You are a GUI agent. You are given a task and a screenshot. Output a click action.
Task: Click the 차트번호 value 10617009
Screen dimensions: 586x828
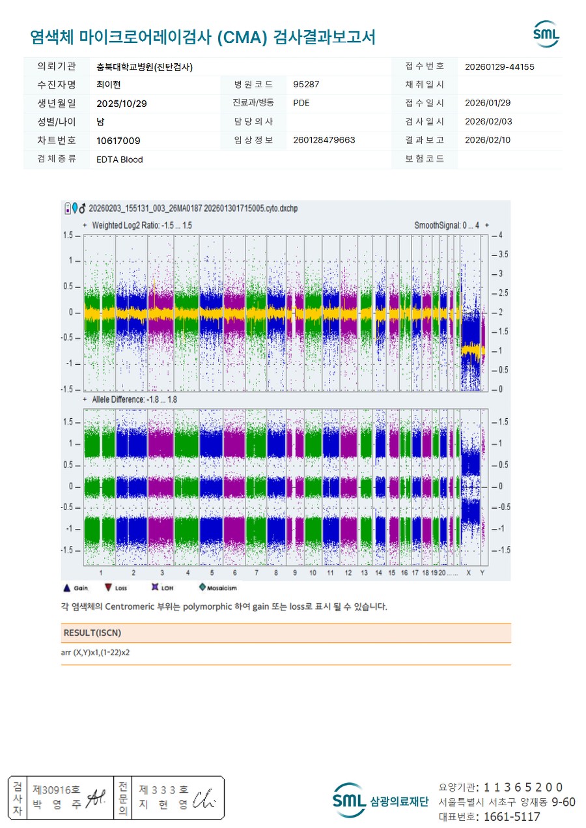pyautogui.click(x=118, y=141)
